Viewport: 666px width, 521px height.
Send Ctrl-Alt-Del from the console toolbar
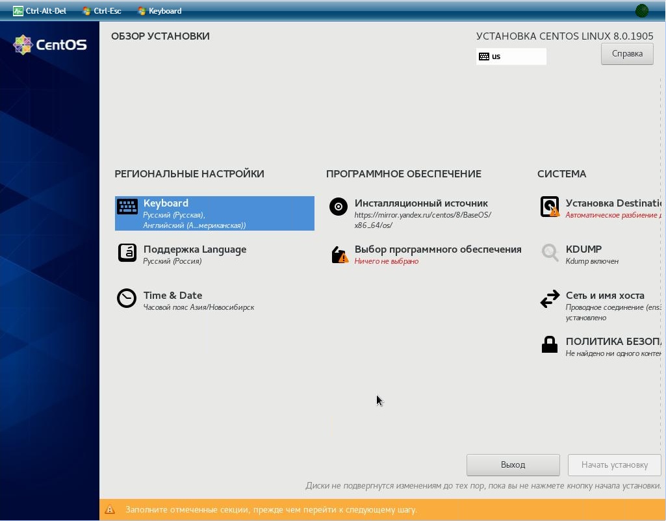click(x=40, y=11)
